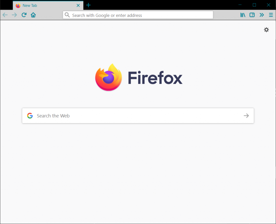Click the Search the Web field

tap(108, 116)
